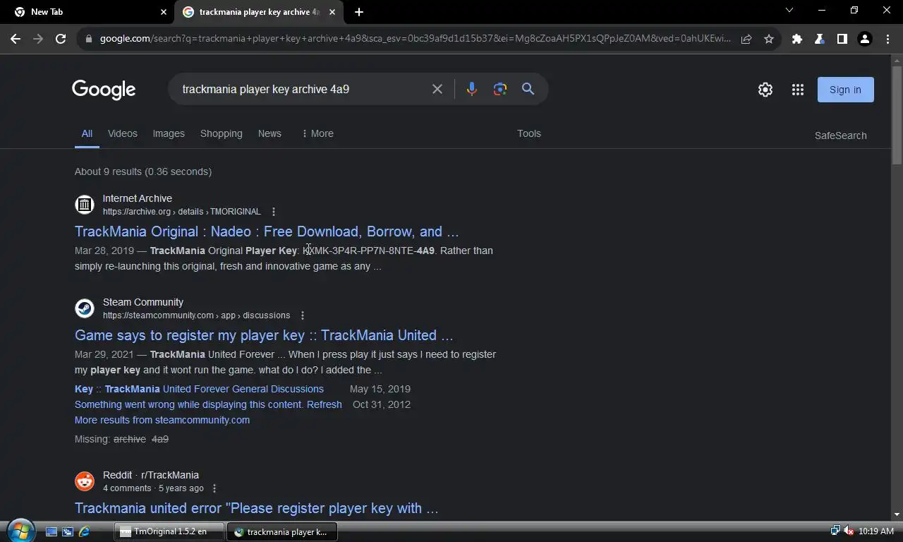Click the Internet Archive site favicon
The image size is (903, 542).
[85, 205]
